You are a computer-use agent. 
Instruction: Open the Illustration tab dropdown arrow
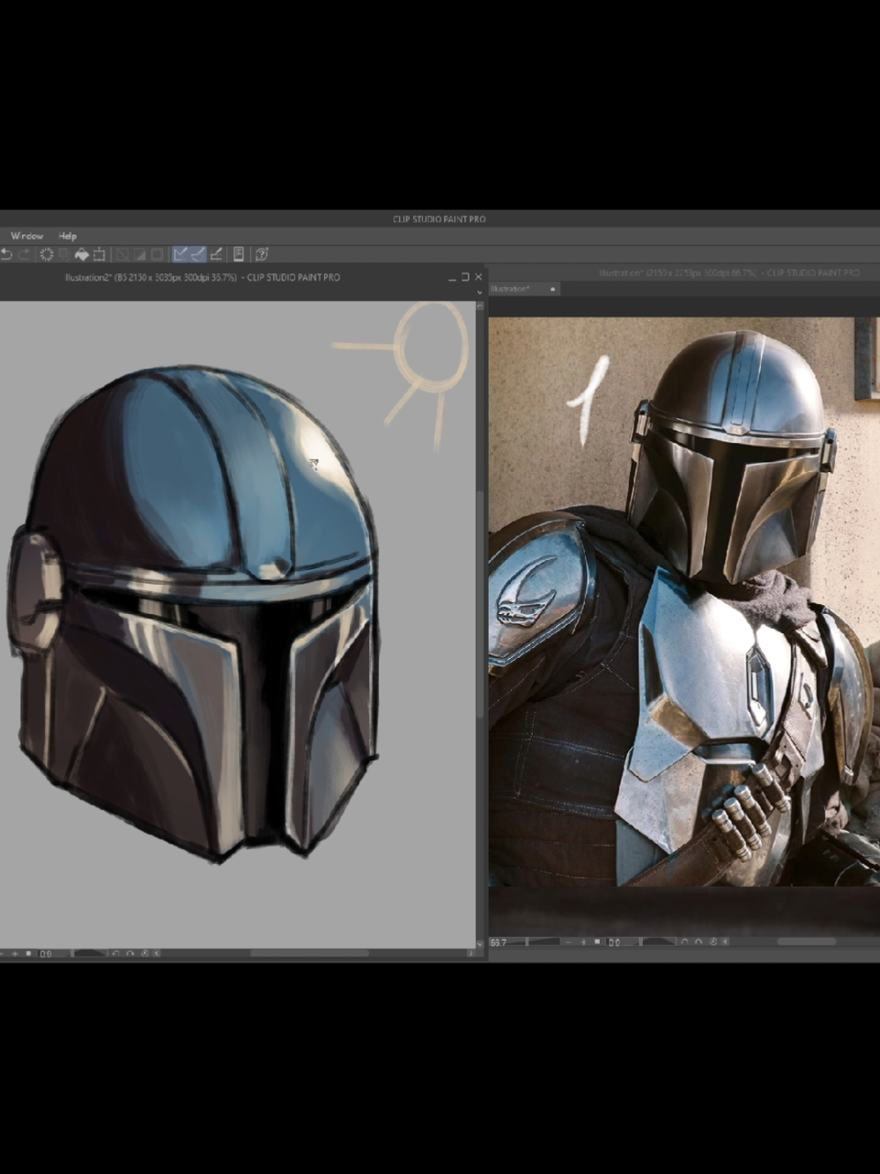point(551,288)
